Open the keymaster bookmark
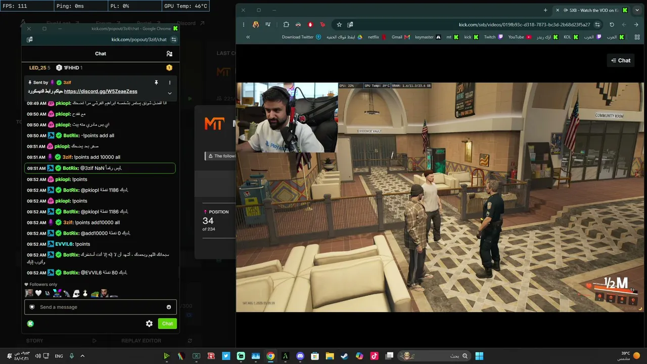Image resolution: width=647 pixels, height=364 pixels. (x=428, y=37)
